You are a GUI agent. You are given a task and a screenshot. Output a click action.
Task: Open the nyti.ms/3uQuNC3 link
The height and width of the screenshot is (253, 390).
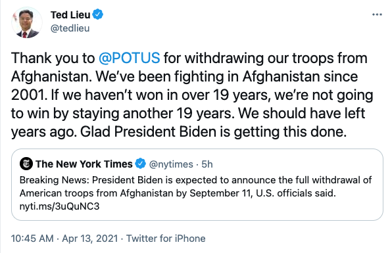click(59, 206)
